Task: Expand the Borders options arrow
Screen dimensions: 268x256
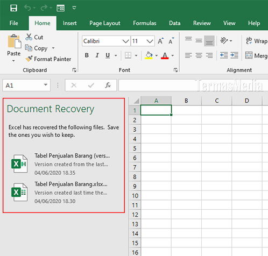Action: pyautogui.click(x=136, y=55)
